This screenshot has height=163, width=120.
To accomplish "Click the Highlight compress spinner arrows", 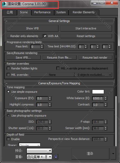I will point(50,105).
